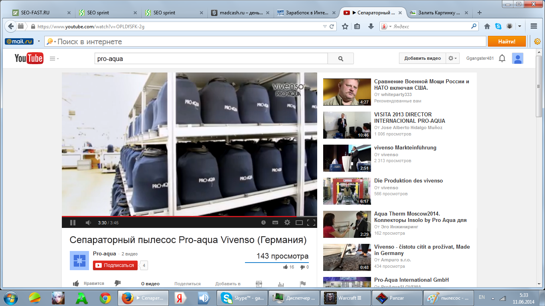Toggle subtitles in the video player
The image size is (545, 306).
[x=275, y=223]
